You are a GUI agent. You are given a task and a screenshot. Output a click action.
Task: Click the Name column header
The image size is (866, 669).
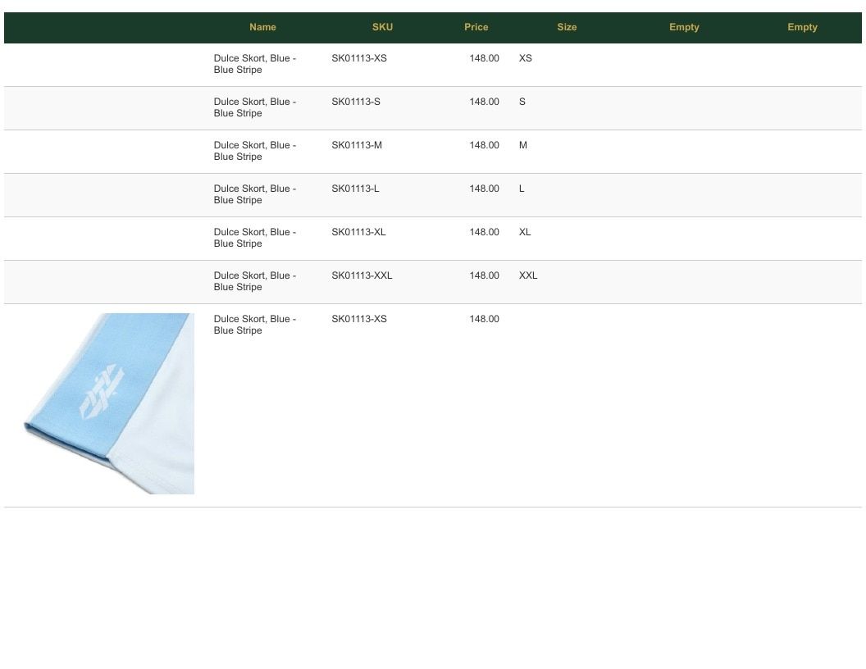[262, 27]
